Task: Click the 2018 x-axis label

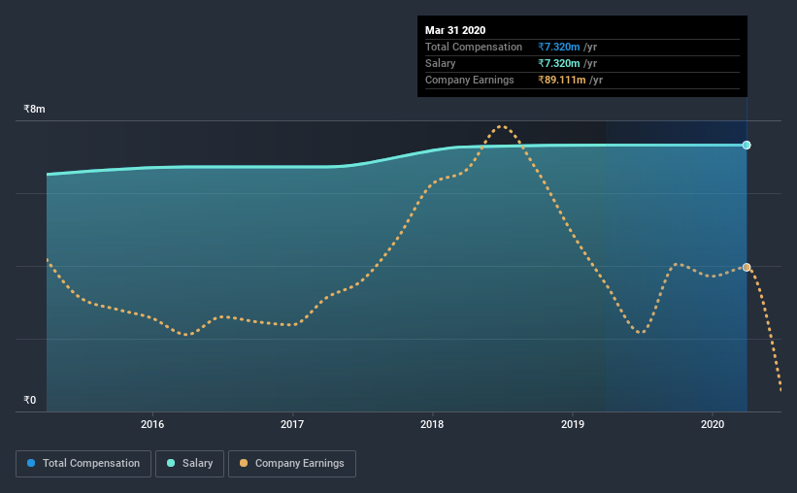Action: point(432,424)
